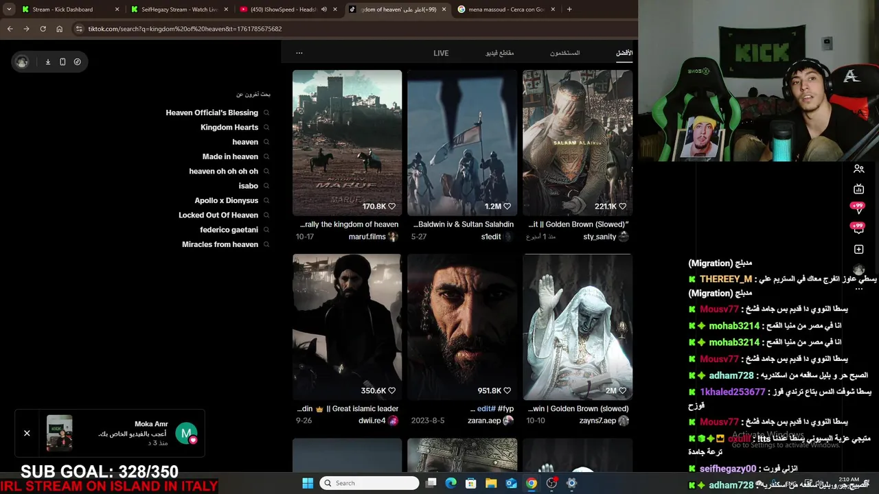This screenshot has height=494, width=879.
Task: Close the Kick Dashboard tab
Action: tap(117, 10)
